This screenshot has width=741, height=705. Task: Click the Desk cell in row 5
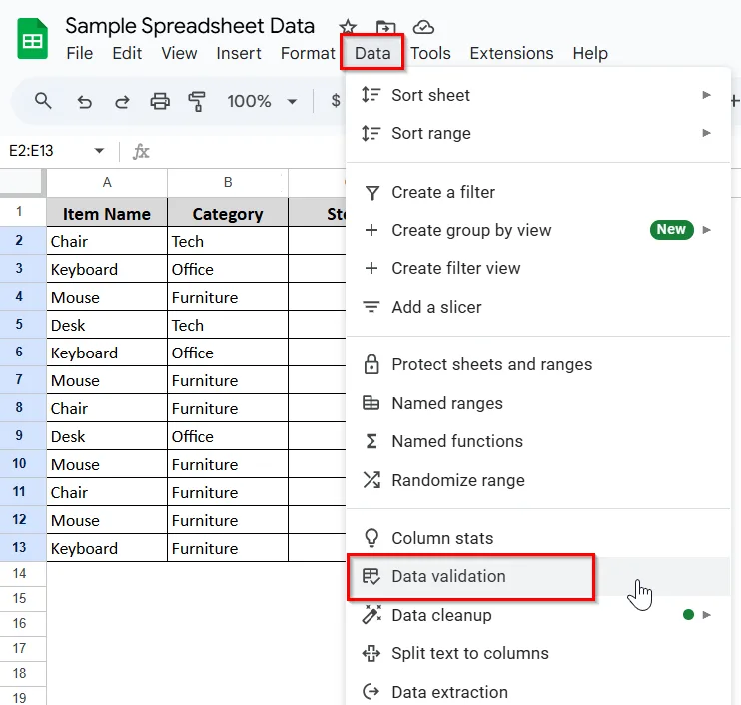pyautogui.click(x=107, y=325)
